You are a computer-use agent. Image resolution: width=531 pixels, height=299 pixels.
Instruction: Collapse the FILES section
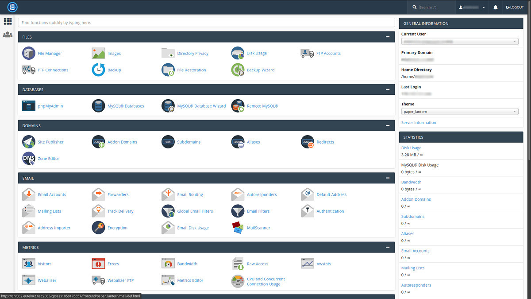pos(388,37)
